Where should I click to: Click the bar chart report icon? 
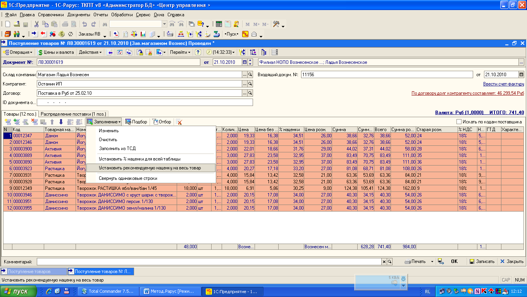(x=143, y=34)
